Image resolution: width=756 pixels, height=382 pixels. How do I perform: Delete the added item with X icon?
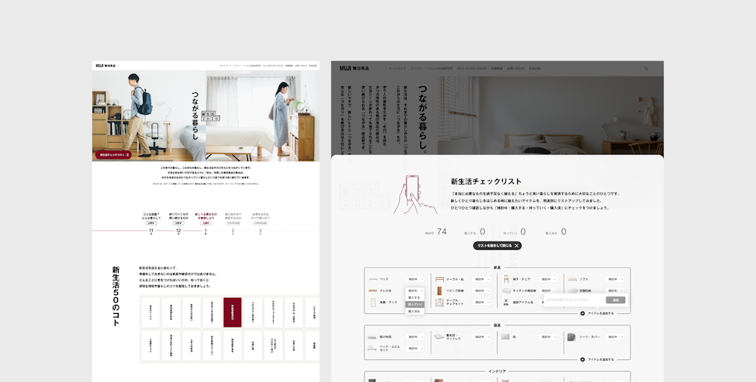tap(506, 302)
